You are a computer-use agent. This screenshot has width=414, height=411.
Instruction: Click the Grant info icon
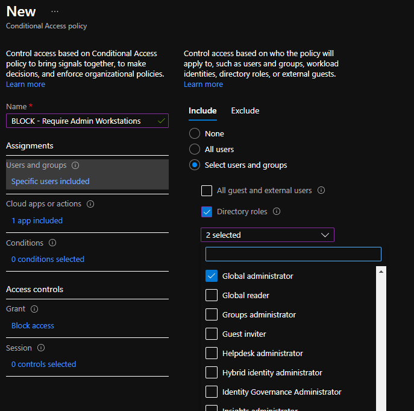[x=34, y=309]
